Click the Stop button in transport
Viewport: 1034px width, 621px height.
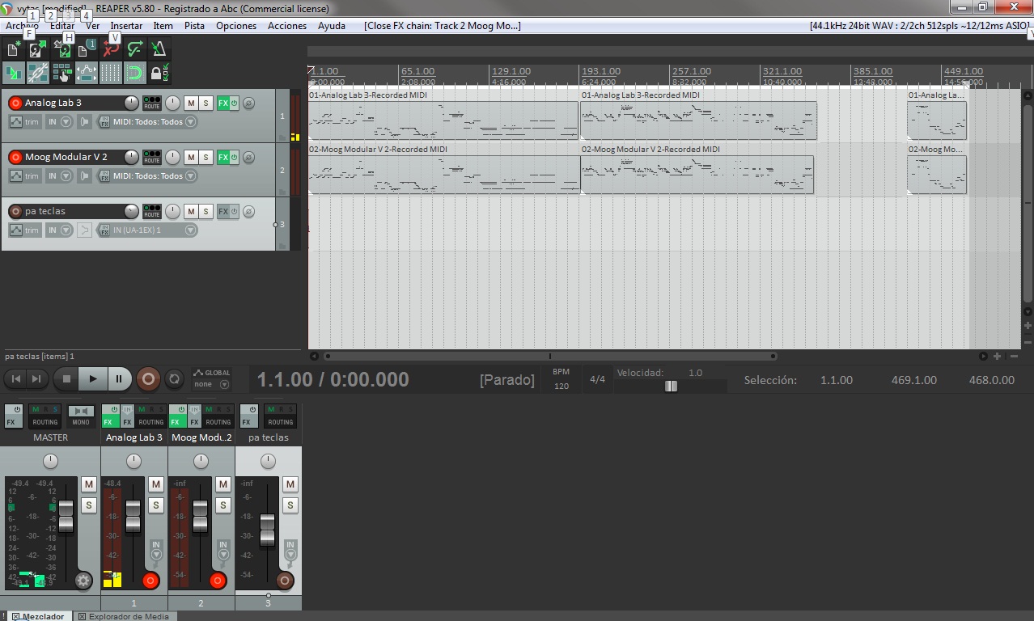pyautogui.click(x=67, y=378)
